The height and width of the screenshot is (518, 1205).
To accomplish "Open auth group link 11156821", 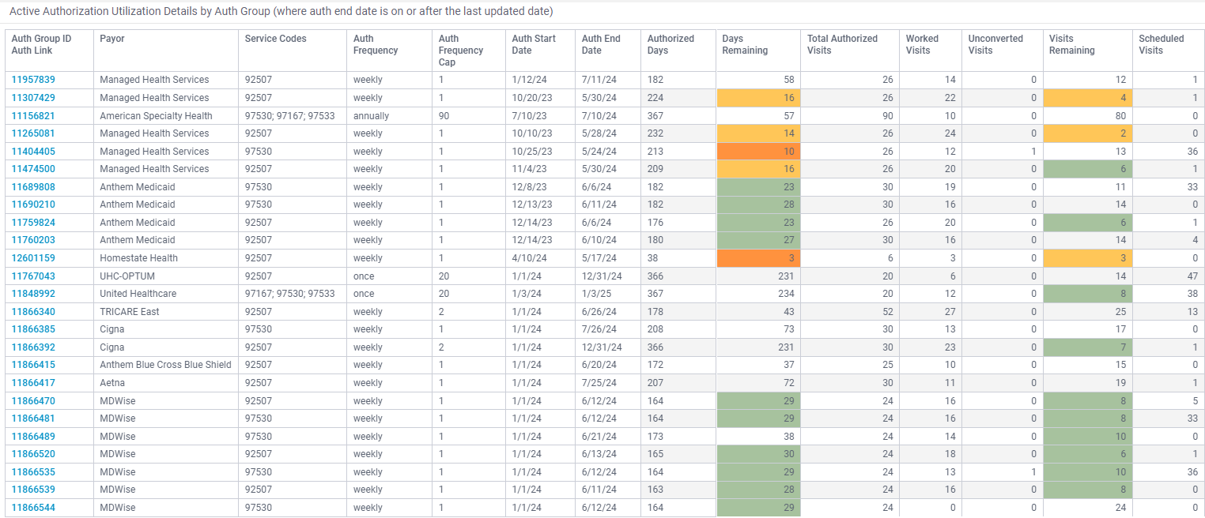I will 33,115.
